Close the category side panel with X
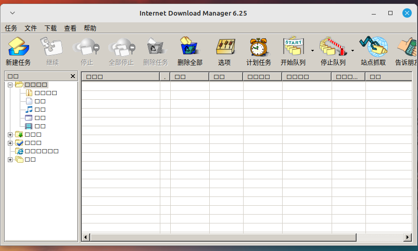418x251 pixels. pyautogui.click(x=73, y=76)
